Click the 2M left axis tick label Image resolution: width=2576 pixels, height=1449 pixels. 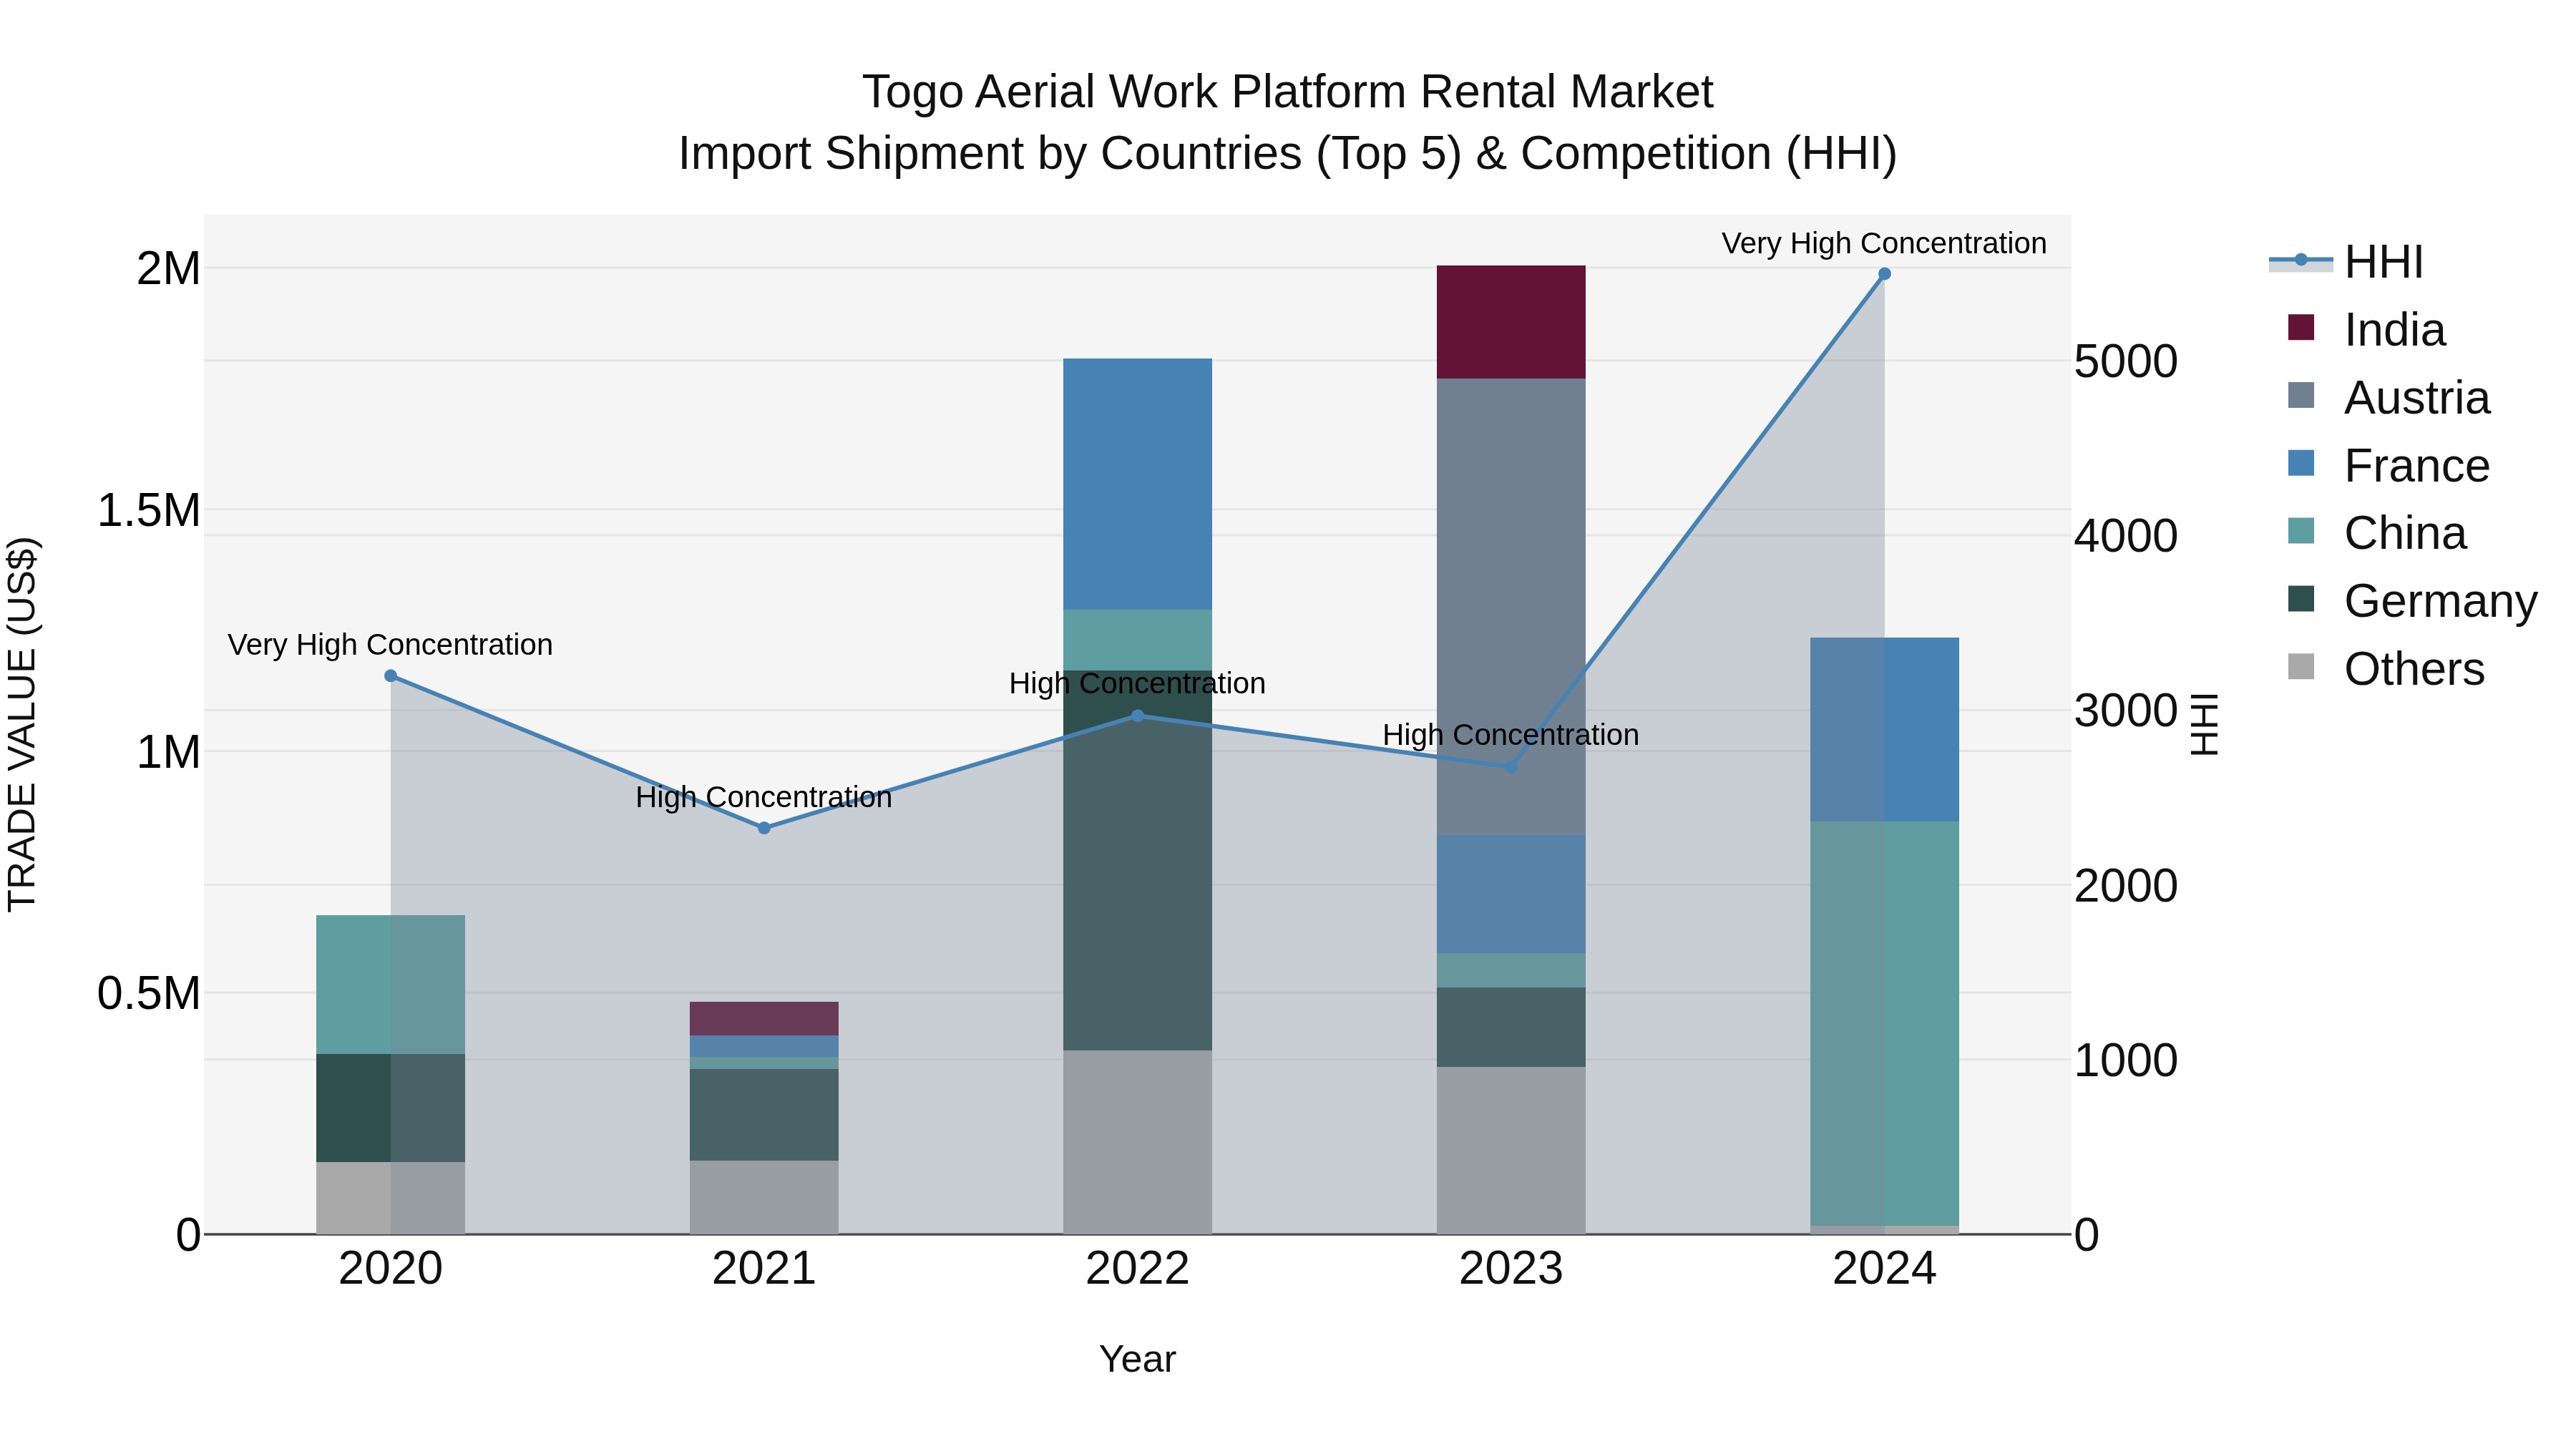168,269
